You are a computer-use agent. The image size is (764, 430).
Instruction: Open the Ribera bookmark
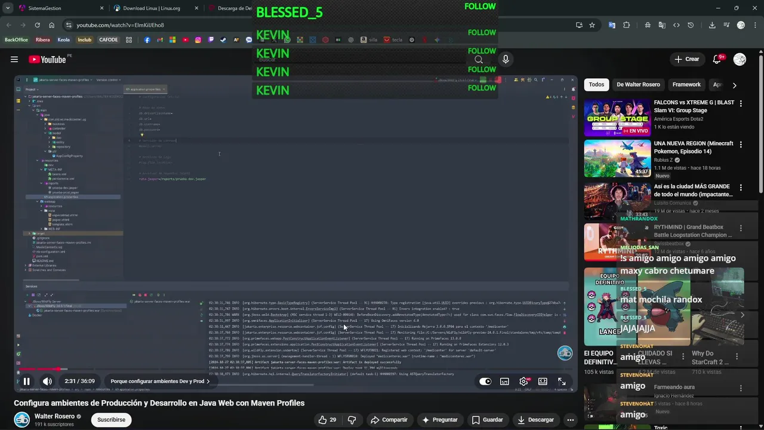coord(42,40)
